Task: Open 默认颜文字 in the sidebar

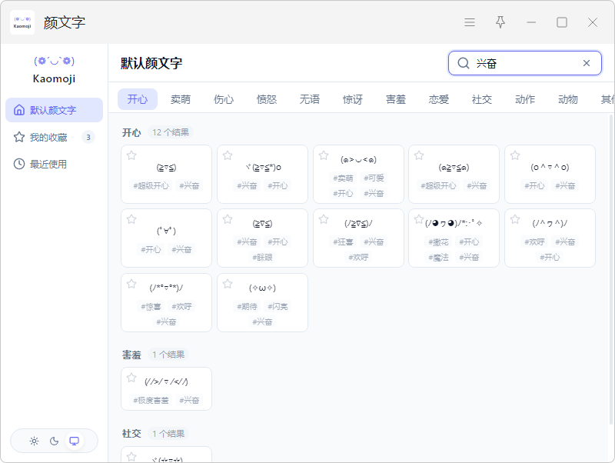Action: 54,110
